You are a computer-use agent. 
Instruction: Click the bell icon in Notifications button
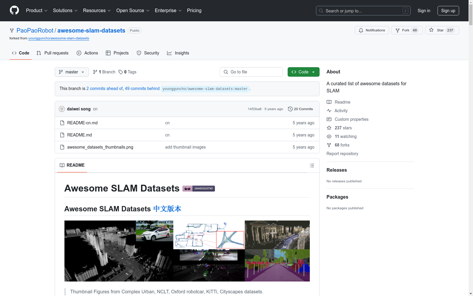tap(361, 30)
